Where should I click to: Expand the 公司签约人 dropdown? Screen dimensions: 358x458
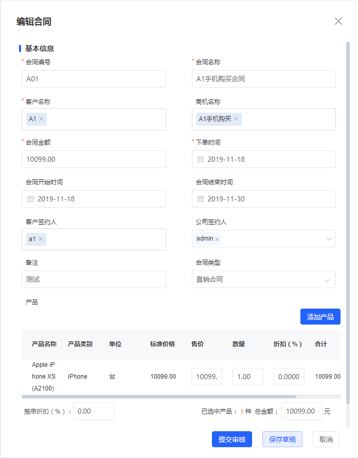[x=329, y=239]
